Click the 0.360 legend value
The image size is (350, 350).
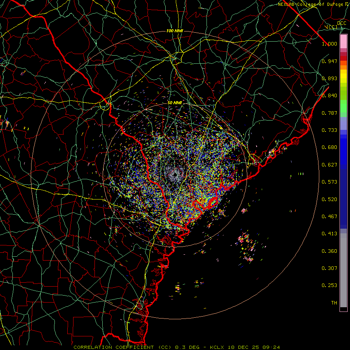pyautogui.click(x=329, y=251)
